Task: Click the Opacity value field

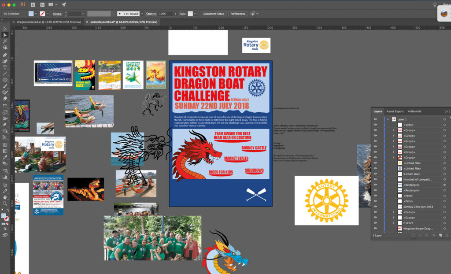Action: coord(166,14)
